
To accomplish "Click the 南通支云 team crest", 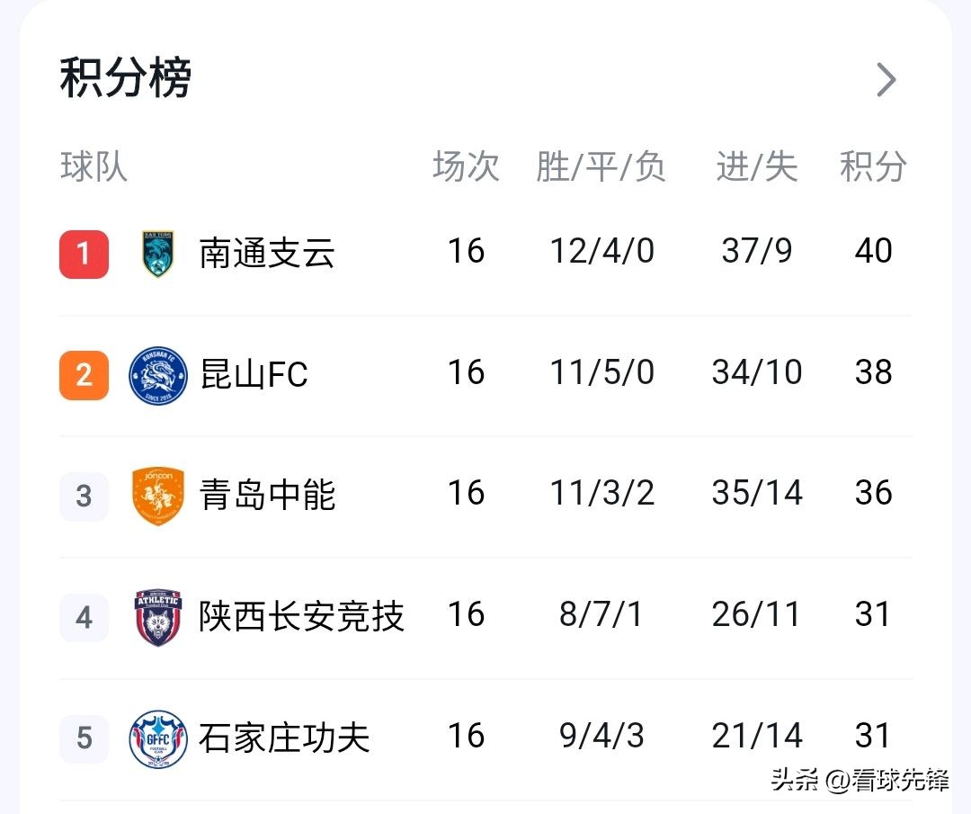I will pos(158,253).
